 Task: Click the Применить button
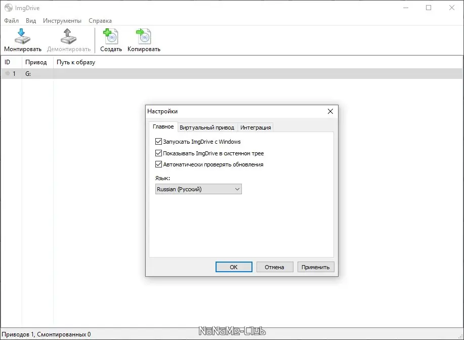tap(315, 267)
